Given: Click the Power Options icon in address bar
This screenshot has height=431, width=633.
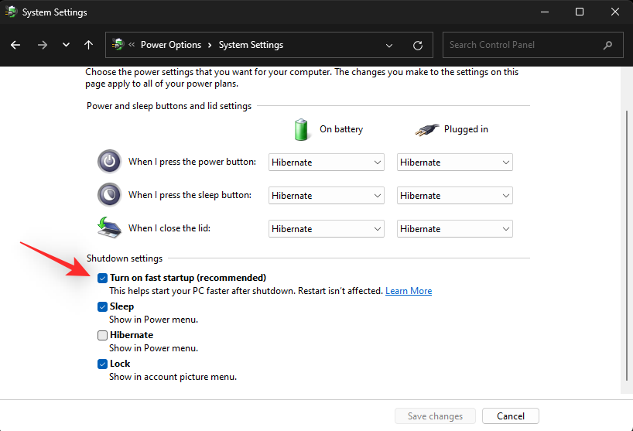Looking at the screenshot, I should point(118,45).
